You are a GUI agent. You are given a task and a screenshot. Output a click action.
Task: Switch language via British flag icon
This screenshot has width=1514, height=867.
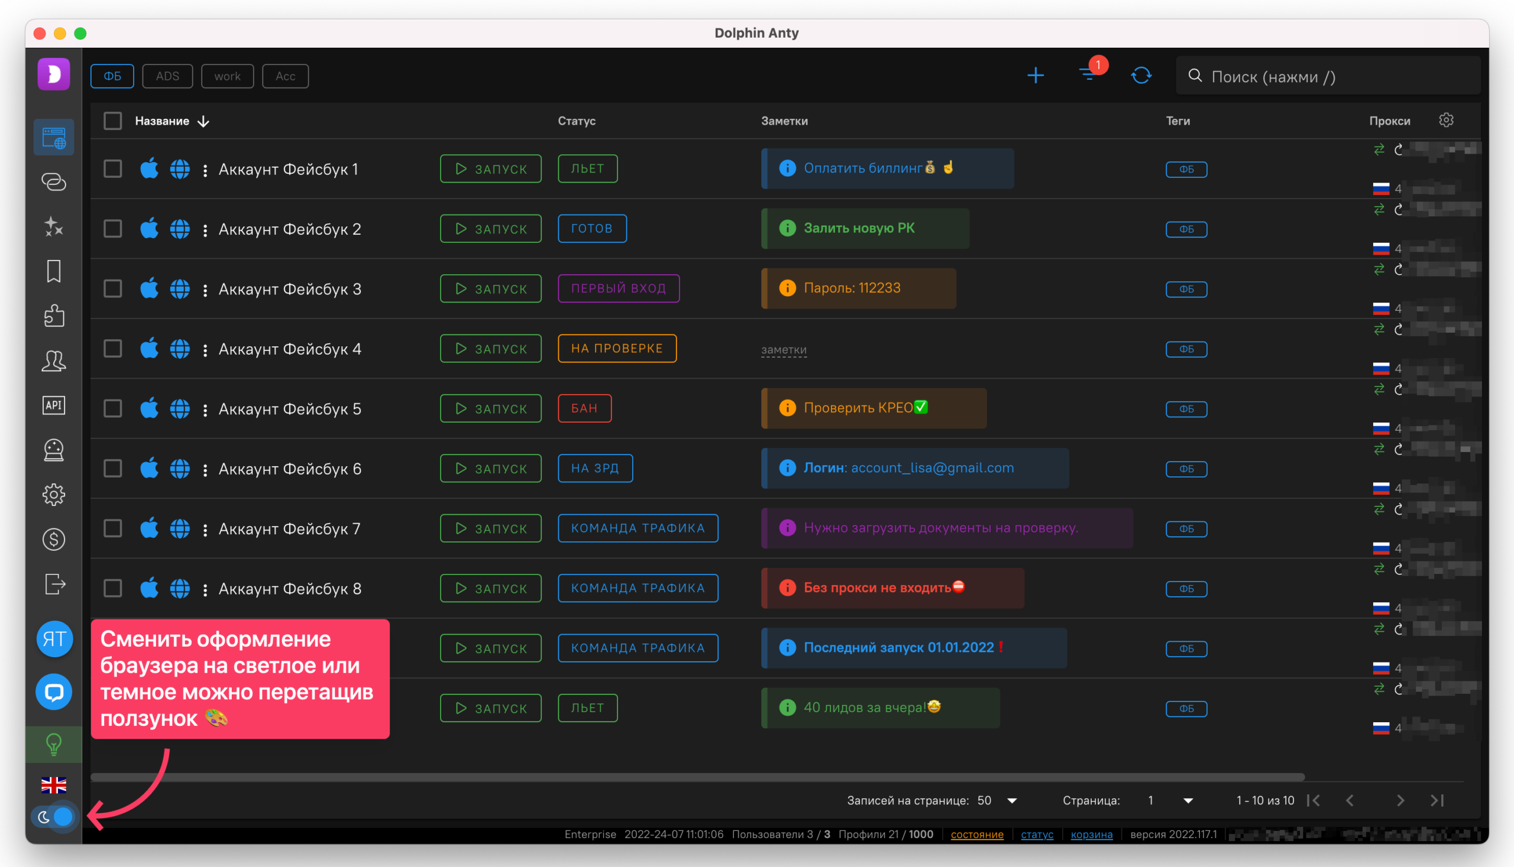(x=54, y=785)
